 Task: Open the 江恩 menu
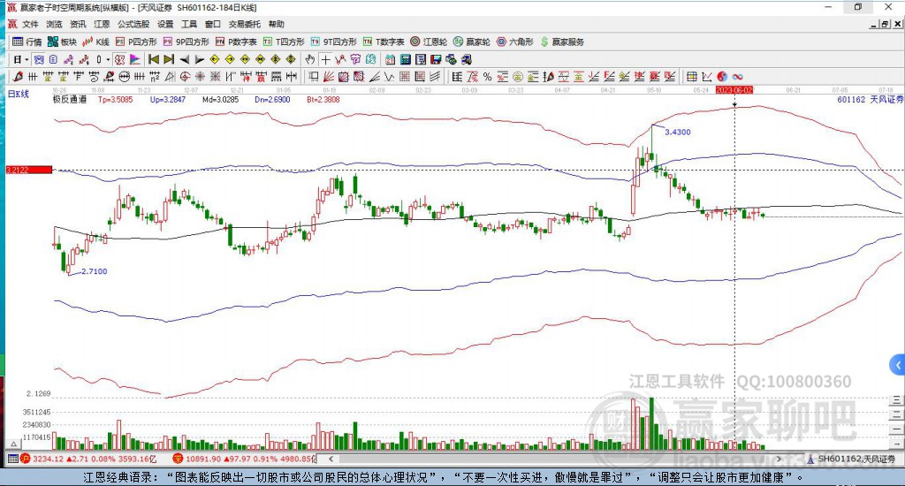tap(102, 24)
